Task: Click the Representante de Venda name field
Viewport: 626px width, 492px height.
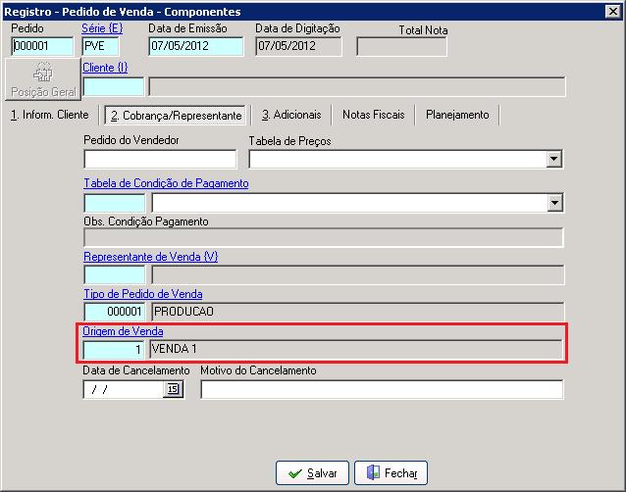Action: (358, 274)
